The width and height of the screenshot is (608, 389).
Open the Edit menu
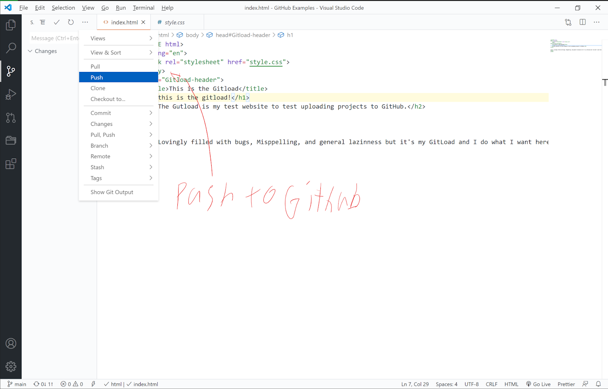point(40,8)
